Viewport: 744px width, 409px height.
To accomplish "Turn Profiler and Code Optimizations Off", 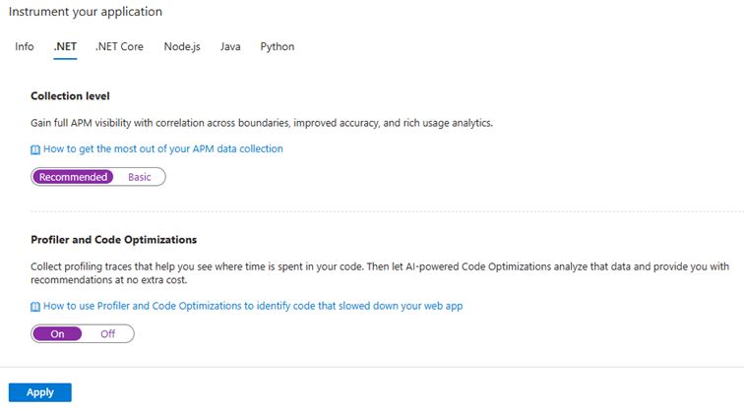I will click(x=108, y=334).
